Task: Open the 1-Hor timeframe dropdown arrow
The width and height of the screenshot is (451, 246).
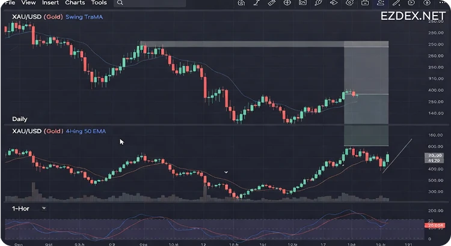Action: pos(44,208)
